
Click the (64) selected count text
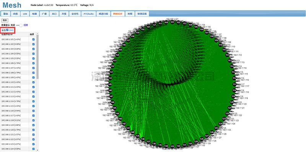point(11,30)
